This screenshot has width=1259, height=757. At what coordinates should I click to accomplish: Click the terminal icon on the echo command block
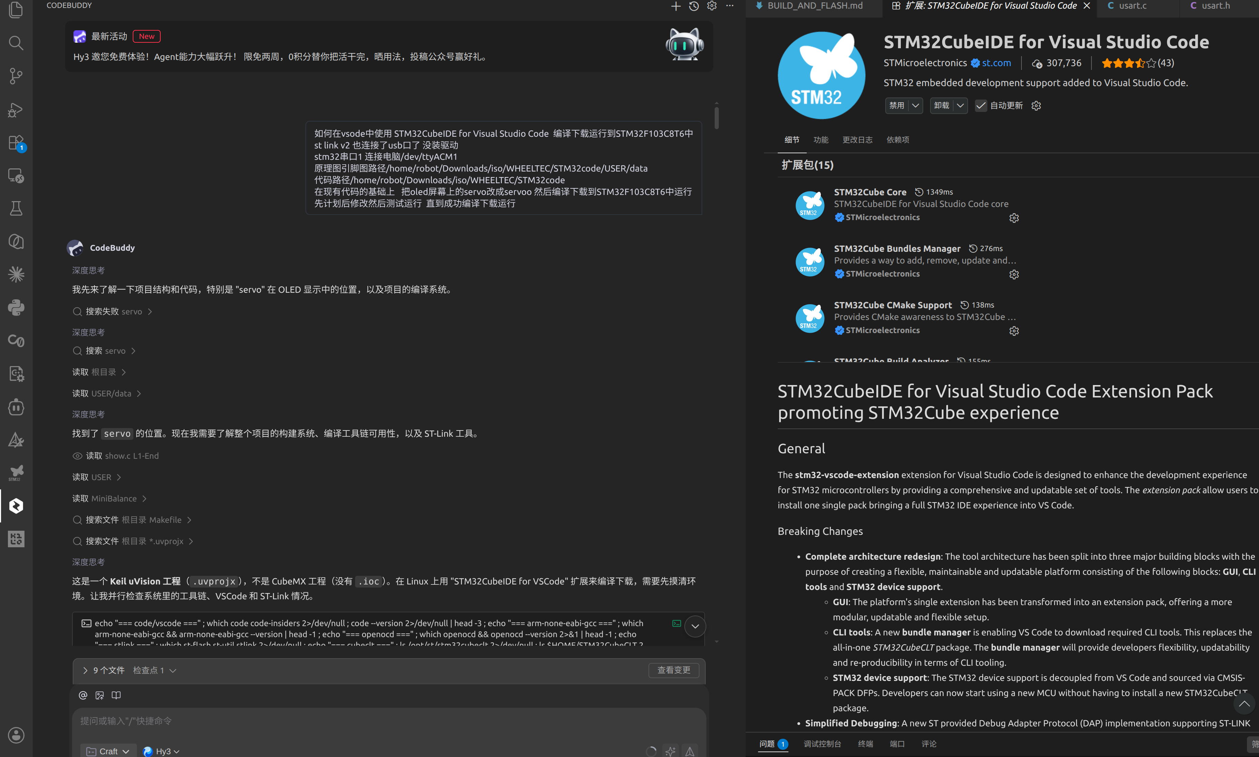(676, 623)
